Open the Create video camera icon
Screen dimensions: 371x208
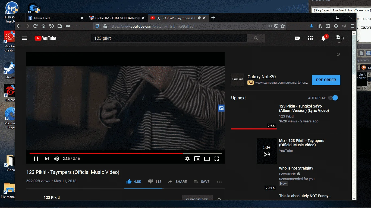(297, 38)
